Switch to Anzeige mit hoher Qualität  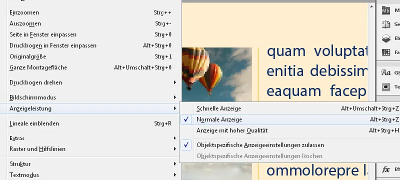point(290,130)
